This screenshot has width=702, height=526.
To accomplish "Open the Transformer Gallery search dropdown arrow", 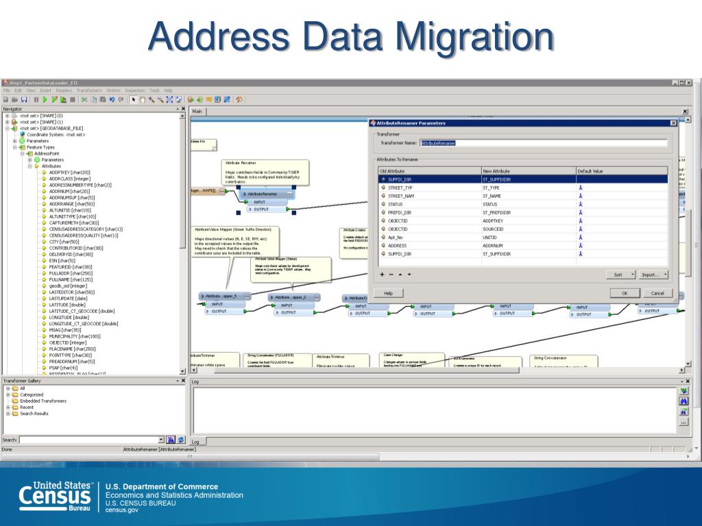I will pos(161,440).
